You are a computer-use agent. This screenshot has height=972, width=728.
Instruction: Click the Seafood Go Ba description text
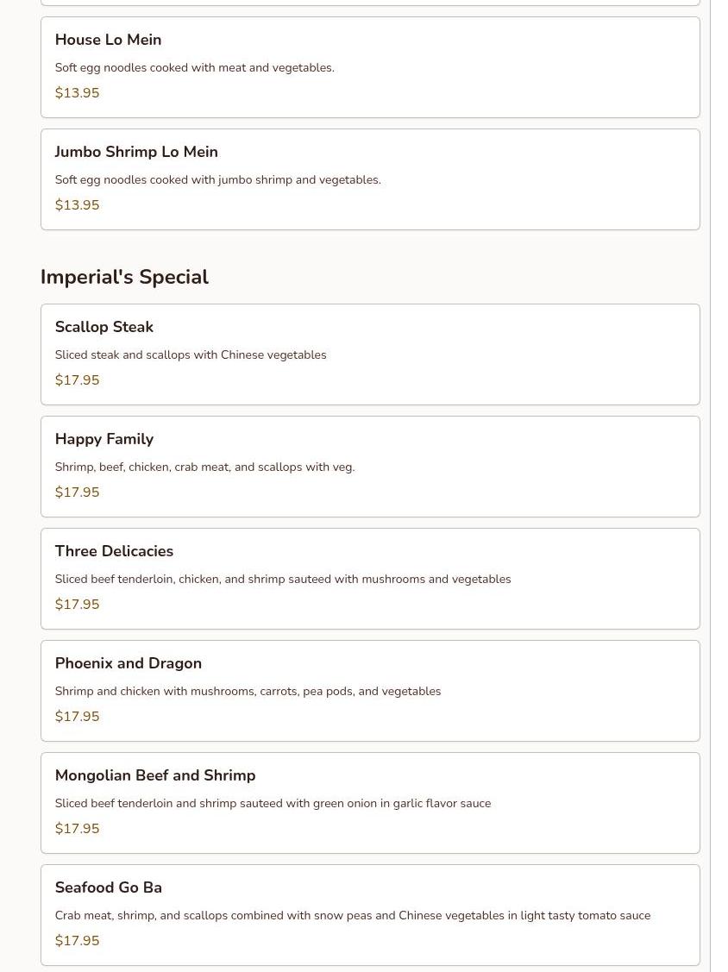click(x=352, y=915)
